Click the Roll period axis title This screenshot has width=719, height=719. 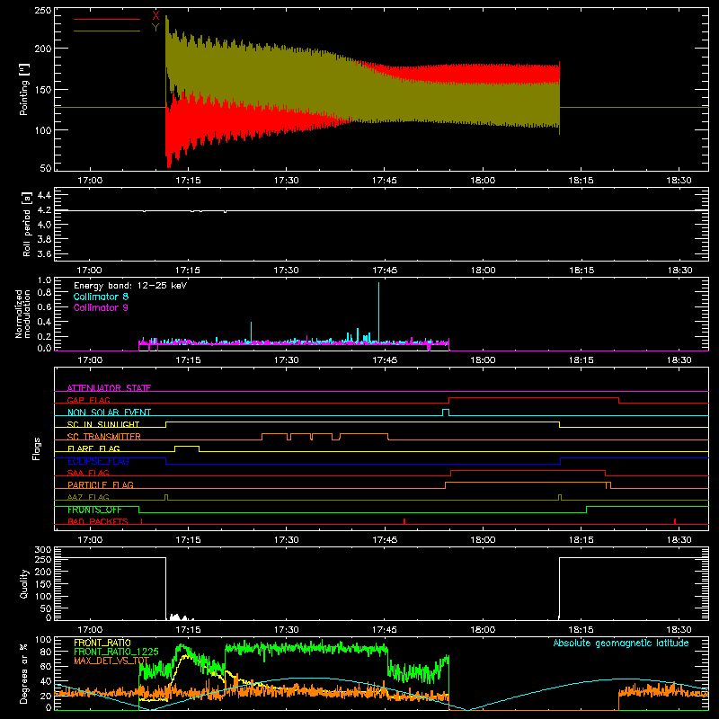[26, 224]
